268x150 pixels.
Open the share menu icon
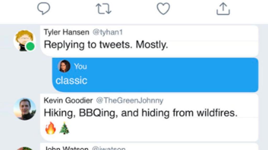coord(223,9)
